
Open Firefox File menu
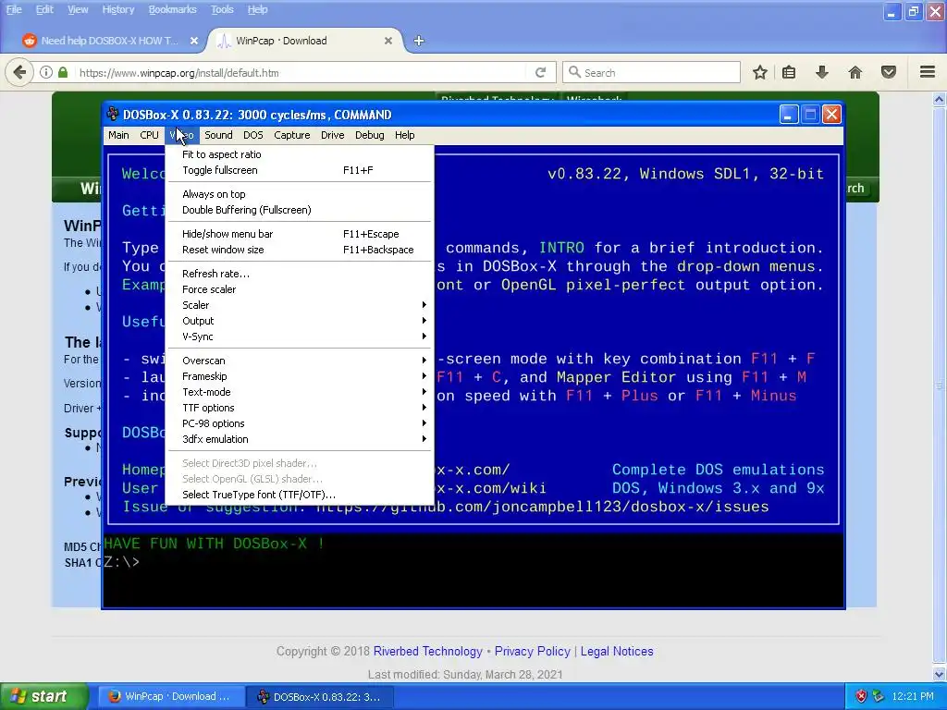[x=14, y=9]
